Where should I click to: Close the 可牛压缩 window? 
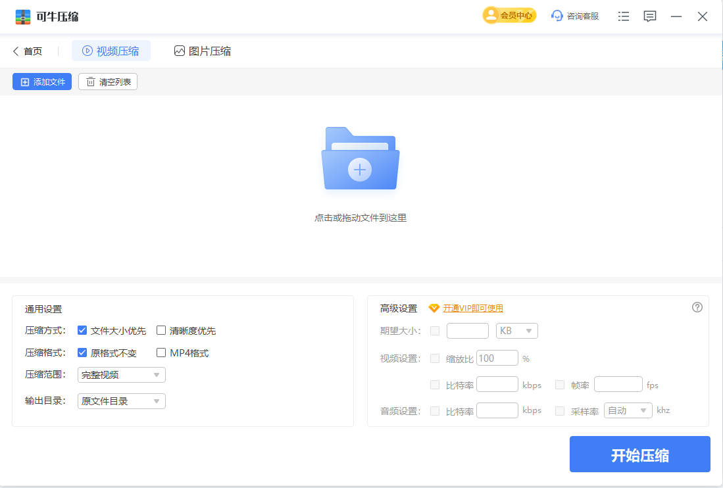[702, 16]
